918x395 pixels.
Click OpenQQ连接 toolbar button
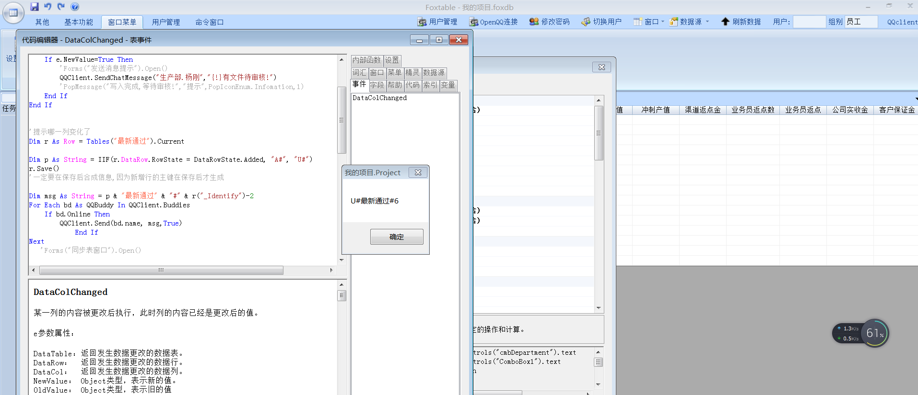(x=494, y=22)
